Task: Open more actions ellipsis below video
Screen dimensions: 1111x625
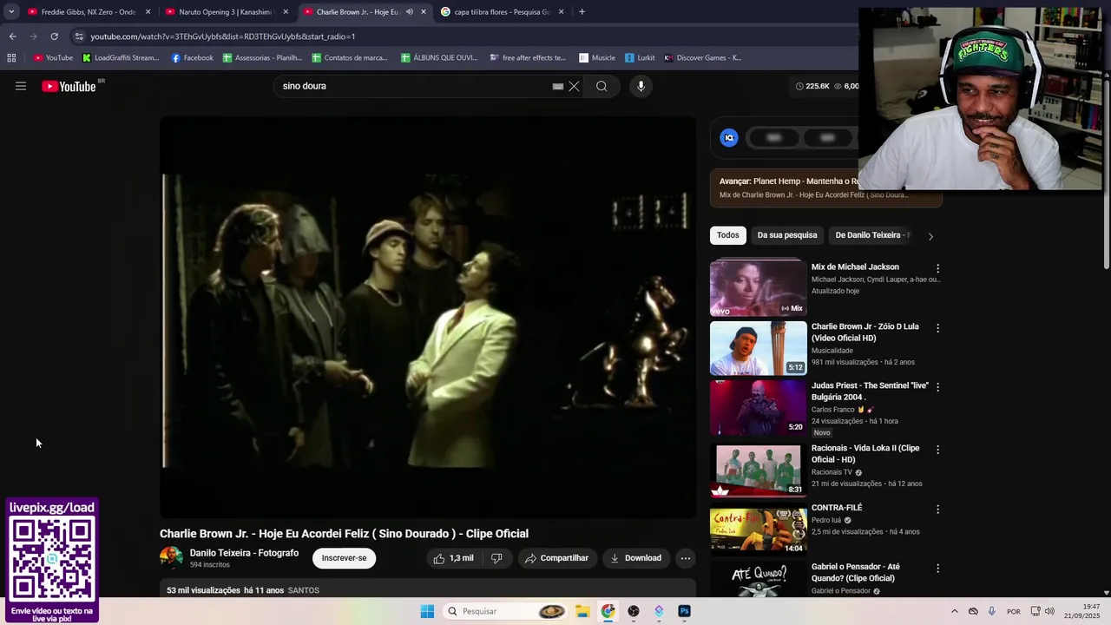Action: (x=685, y=558)
